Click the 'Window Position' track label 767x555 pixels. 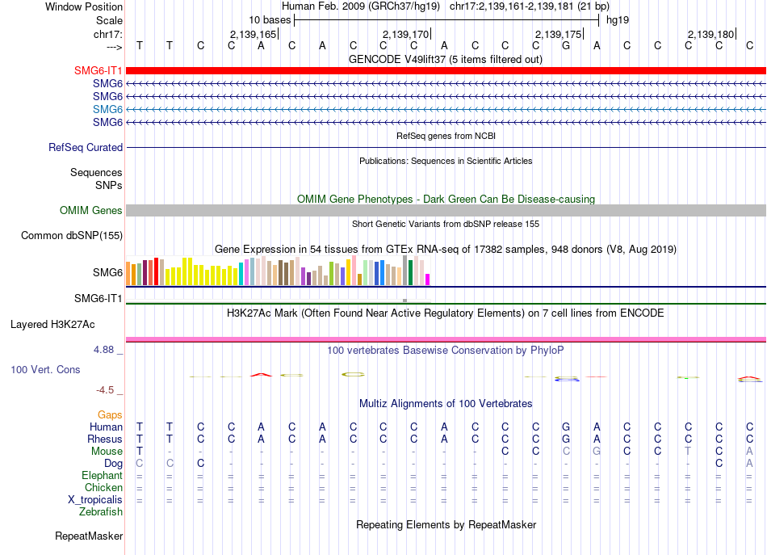tap(84, 6)
